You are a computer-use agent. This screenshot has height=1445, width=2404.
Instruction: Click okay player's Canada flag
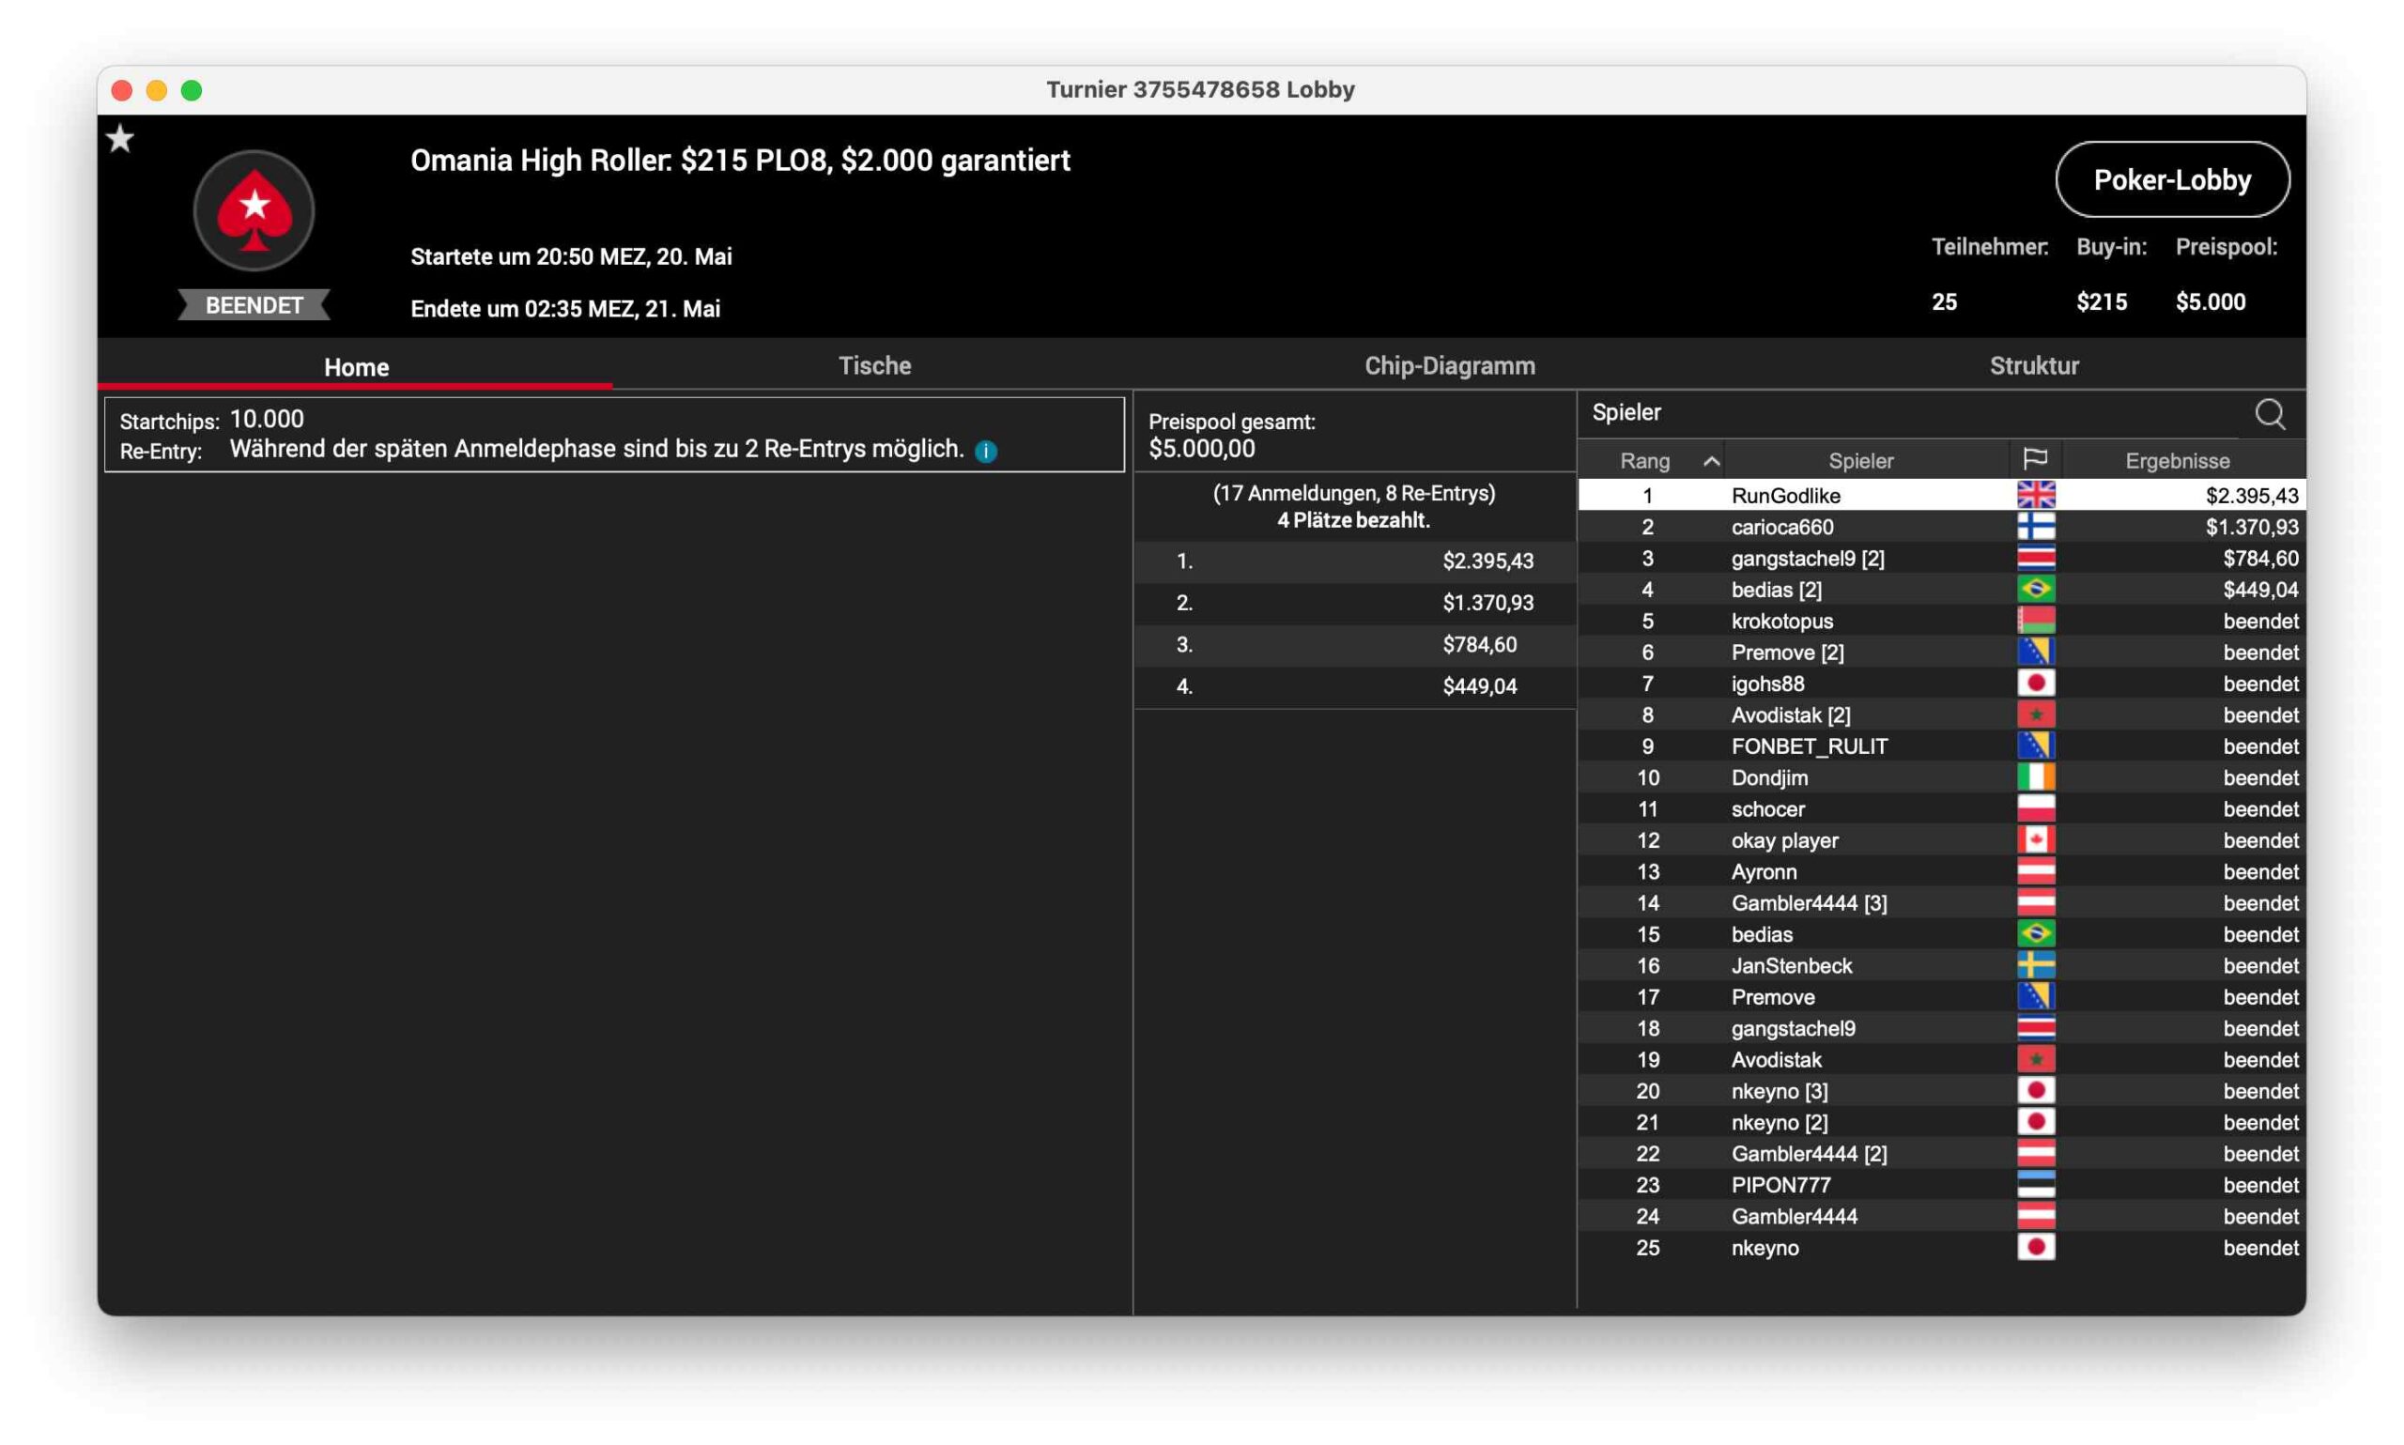tap(2035, 840)
